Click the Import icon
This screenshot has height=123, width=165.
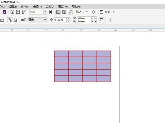(12, 12)
